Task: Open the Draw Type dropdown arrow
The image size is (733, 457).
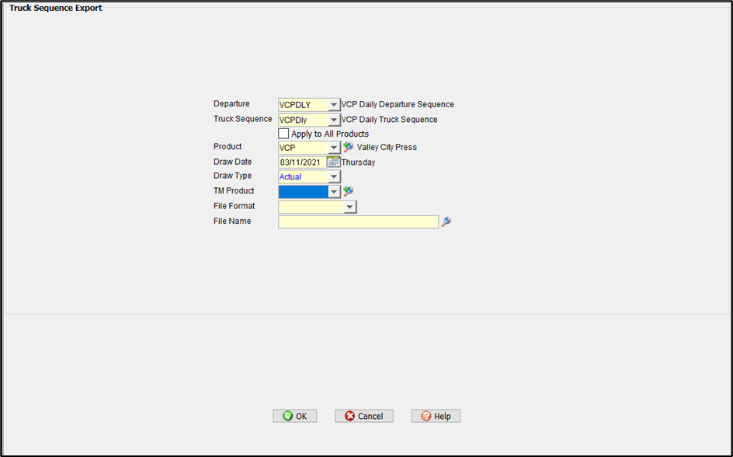Action: point(334,177)
